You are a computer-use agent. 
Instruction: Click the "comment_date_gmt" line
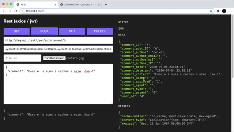coord(157,70)
